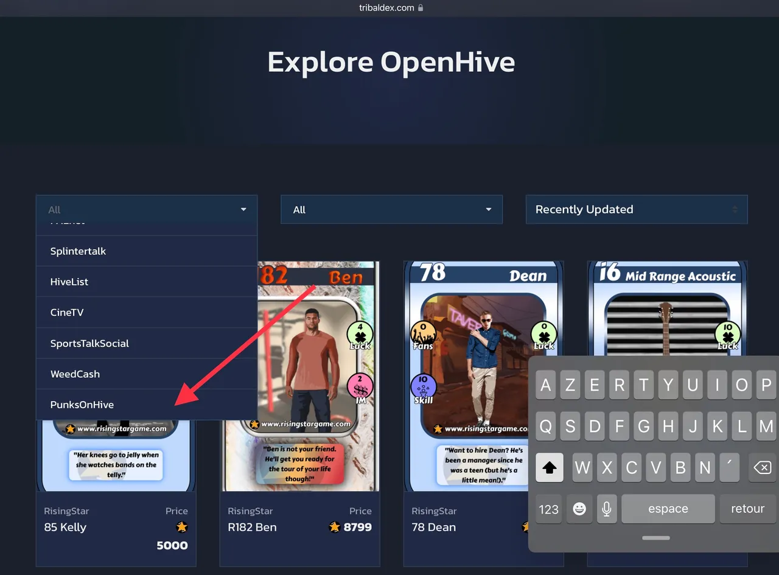Collapse the first All dropdown with open list

[147, 209]
